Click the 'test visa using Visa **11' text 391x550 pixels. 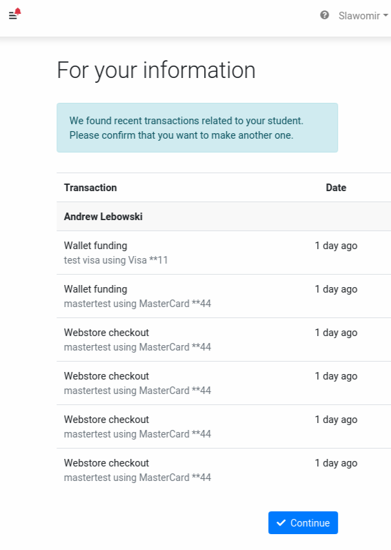coord(116,260)
